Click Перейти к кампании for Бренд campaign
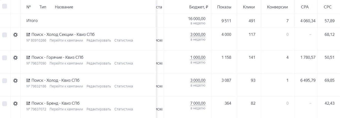 tap(66, 109)
